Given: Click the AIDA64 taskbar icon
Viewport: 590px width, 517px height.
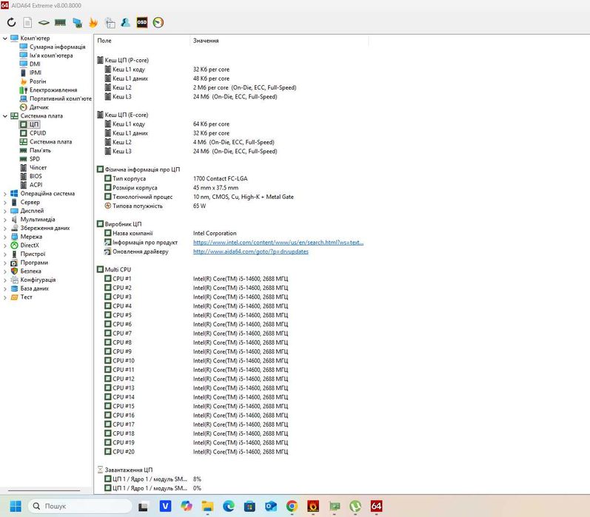Looking at the screenshot, I should (x=376, y=507).
